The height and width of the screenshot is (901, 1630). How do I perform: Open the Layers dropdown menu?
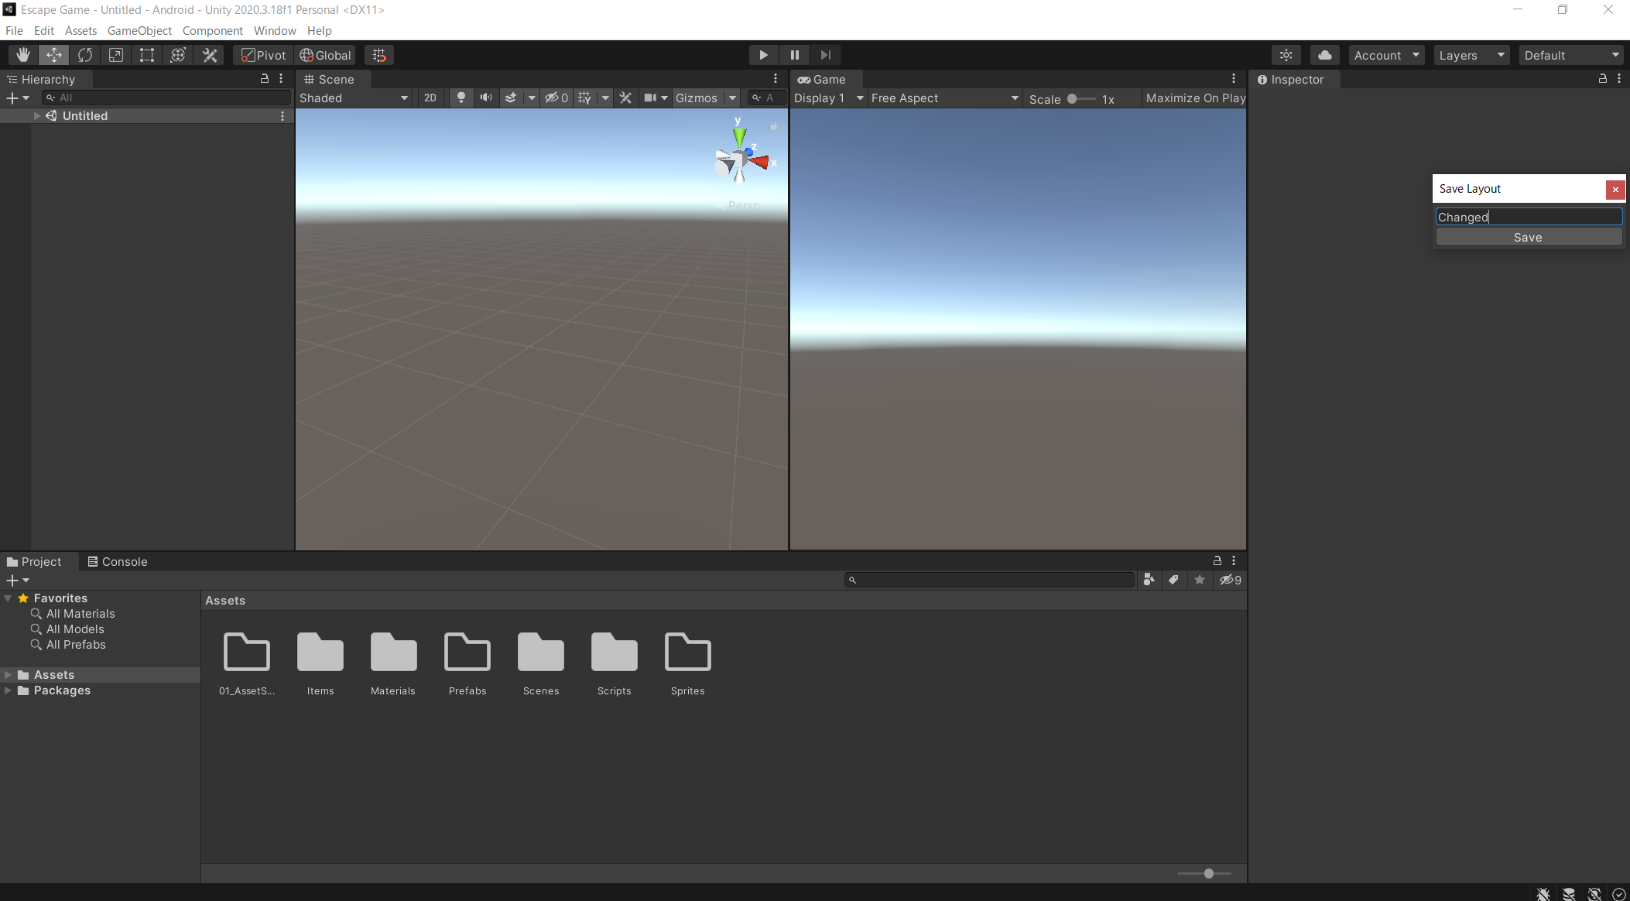pyautogui.click(x=1471, y=54)
